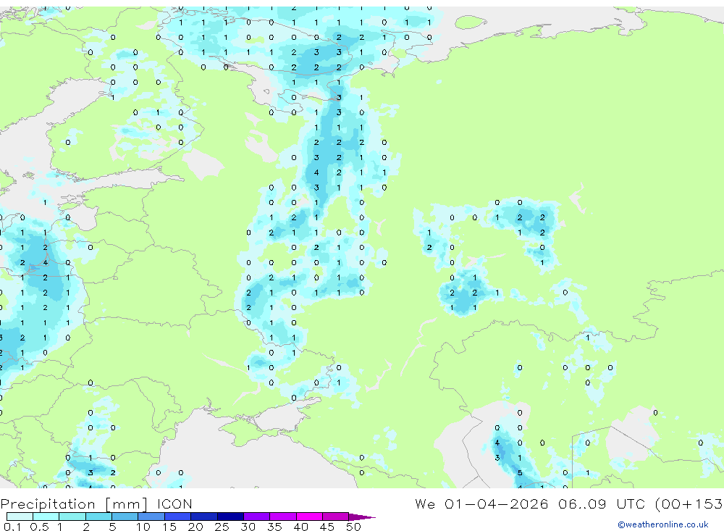Open the weatheronline.co.uk copyright link

click(x=663, y=524)
